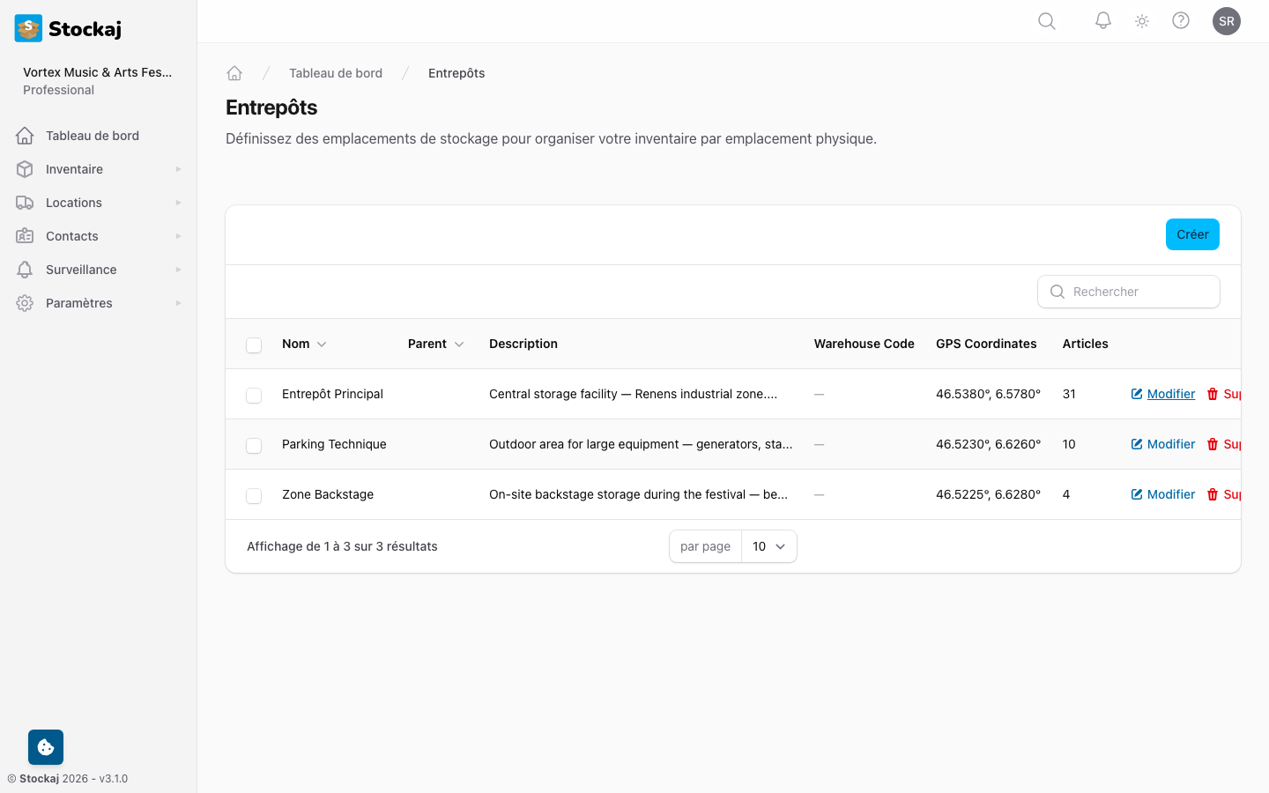Toggle the light/dark theme sun icon
The image size is (1269, 793).
(1142, 21)
